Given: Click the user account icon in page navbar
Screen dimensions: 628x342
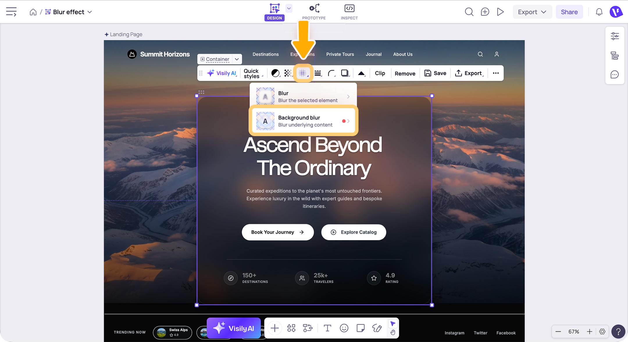Looking at the screenshot, I should point(497,54).
